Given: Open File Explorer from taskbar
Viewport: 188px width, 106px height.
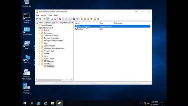Looking at the screenshot, I should point(53,103).
